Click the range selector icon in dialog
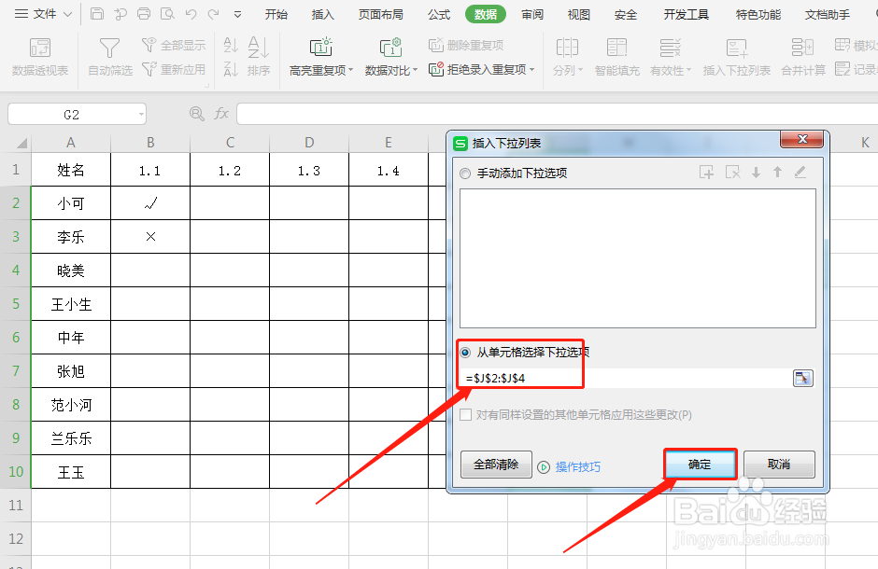Screen dimensions: 878x569 [803, 379]
